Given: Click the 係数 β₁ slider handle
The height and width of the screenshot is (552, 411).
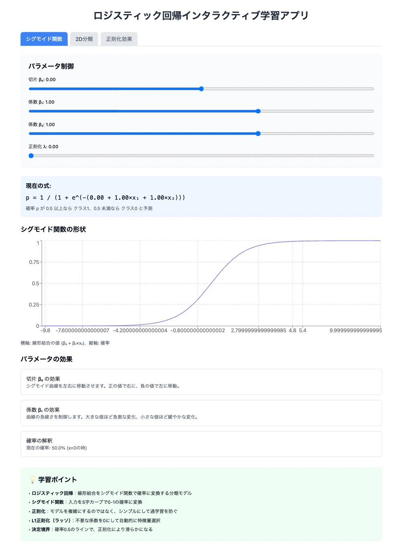Looking at the screenshot, I should point(258,111).
